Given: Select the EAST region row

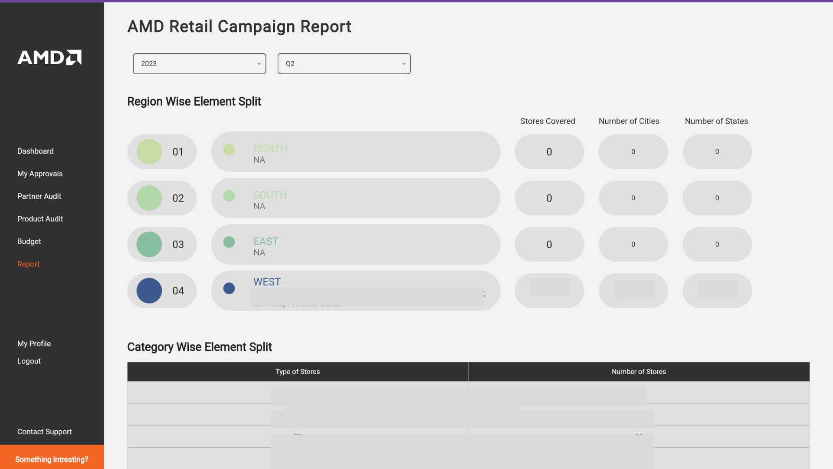Looking at the screenshot, I should coord(356,244).
